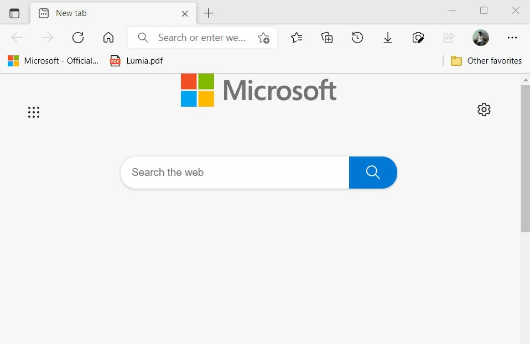This screenshot has width=530, height=344.
Task: Expand Other favorites folder
Action: click(486, 61)
